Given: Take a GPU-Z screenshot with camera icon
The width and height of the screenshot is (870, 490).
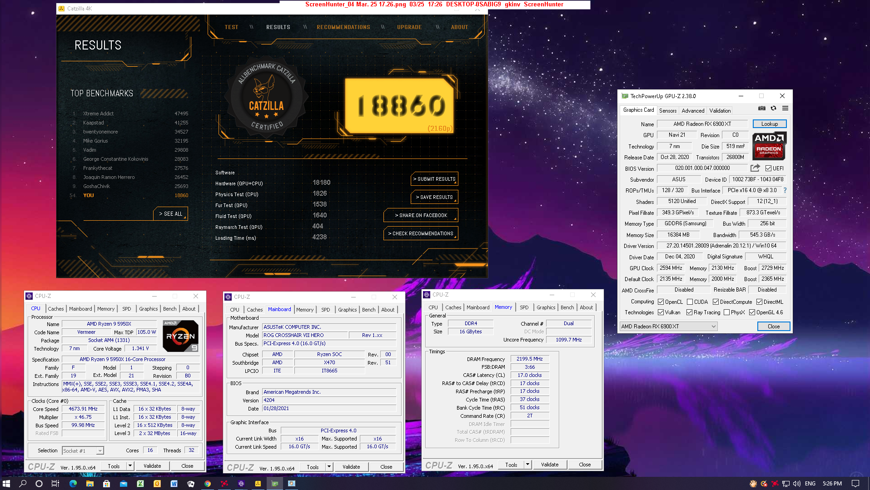Looking at the screenshot, I should pyautogui.click(x=762, y=109).
